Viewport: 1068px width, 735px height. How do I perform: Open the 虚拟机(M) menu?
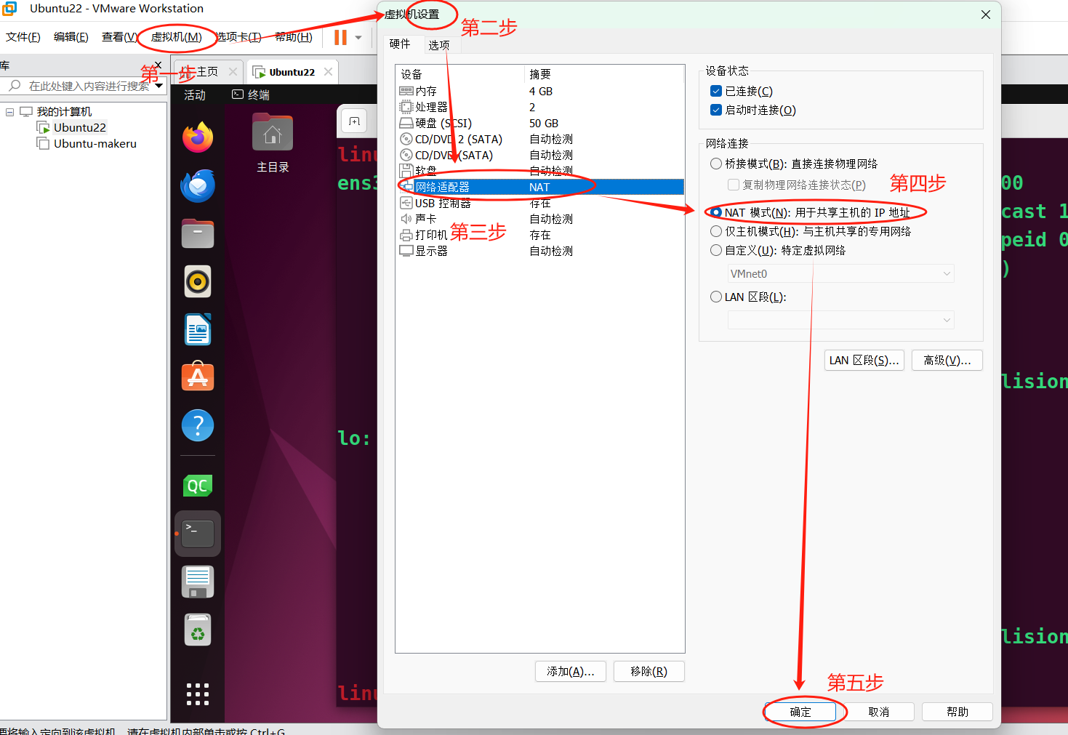[176, 37]
